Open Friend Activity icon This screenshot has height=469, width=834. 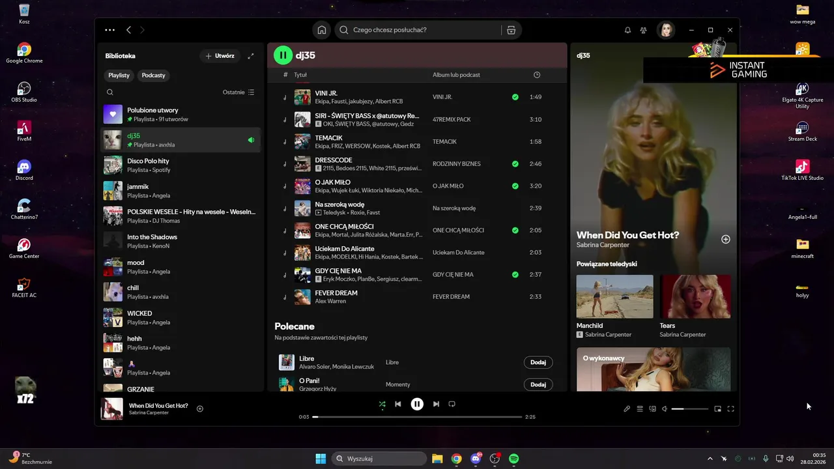click(x=644, y=30)
